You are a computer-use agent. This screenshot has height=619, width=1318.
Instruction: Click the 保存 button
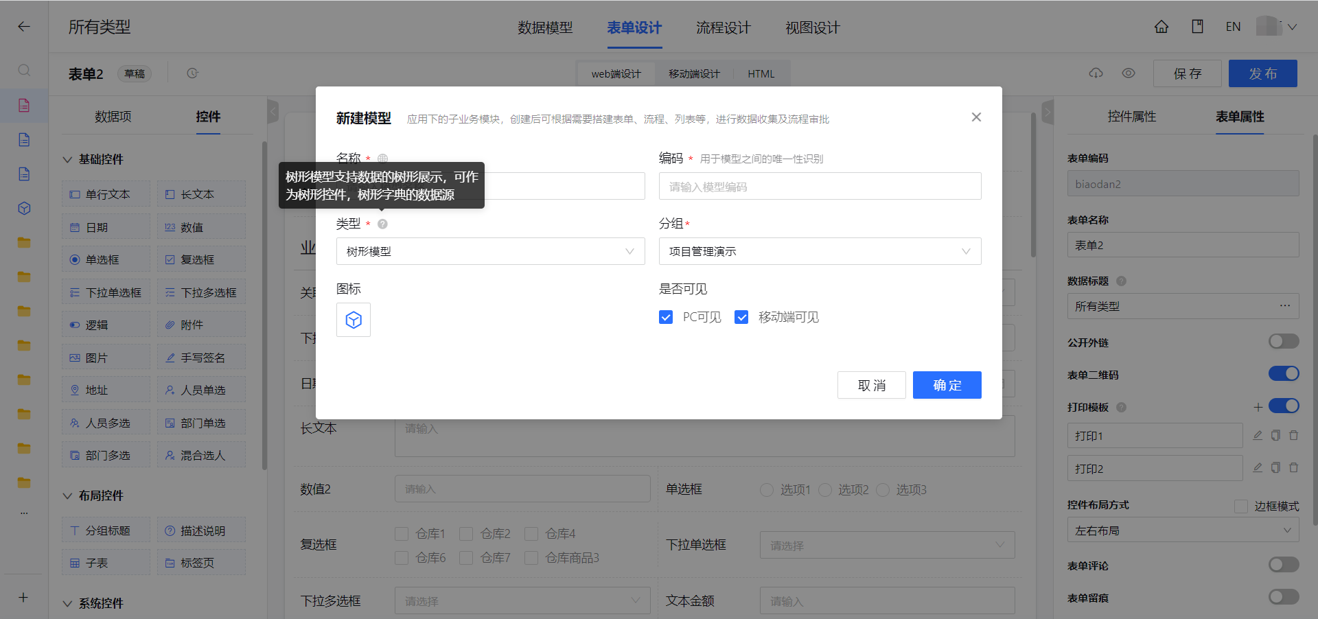[1188, 73]
